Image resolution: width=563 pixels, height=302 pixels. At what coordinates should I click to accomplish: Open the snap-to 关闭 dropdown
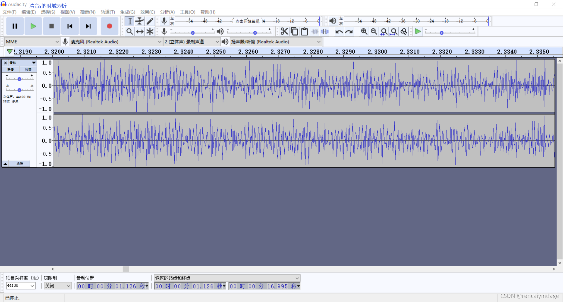[x=58, y=286]
